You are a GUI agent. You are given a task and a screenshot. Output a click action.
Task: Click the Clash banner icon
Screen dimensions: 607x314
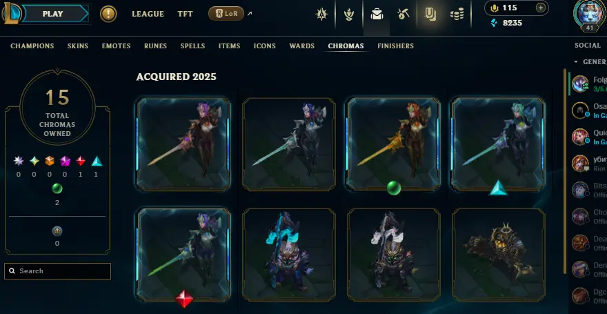pyautogui.click(x=349, y=14)
